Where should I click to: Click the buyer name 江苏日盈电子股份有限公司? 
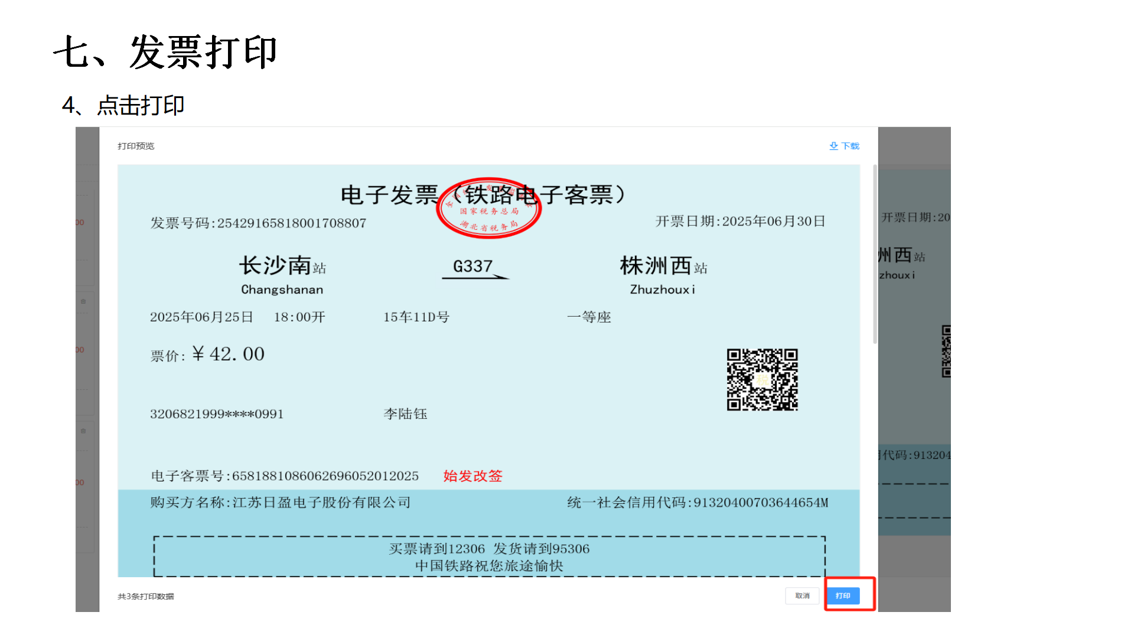tap(321, 503)
